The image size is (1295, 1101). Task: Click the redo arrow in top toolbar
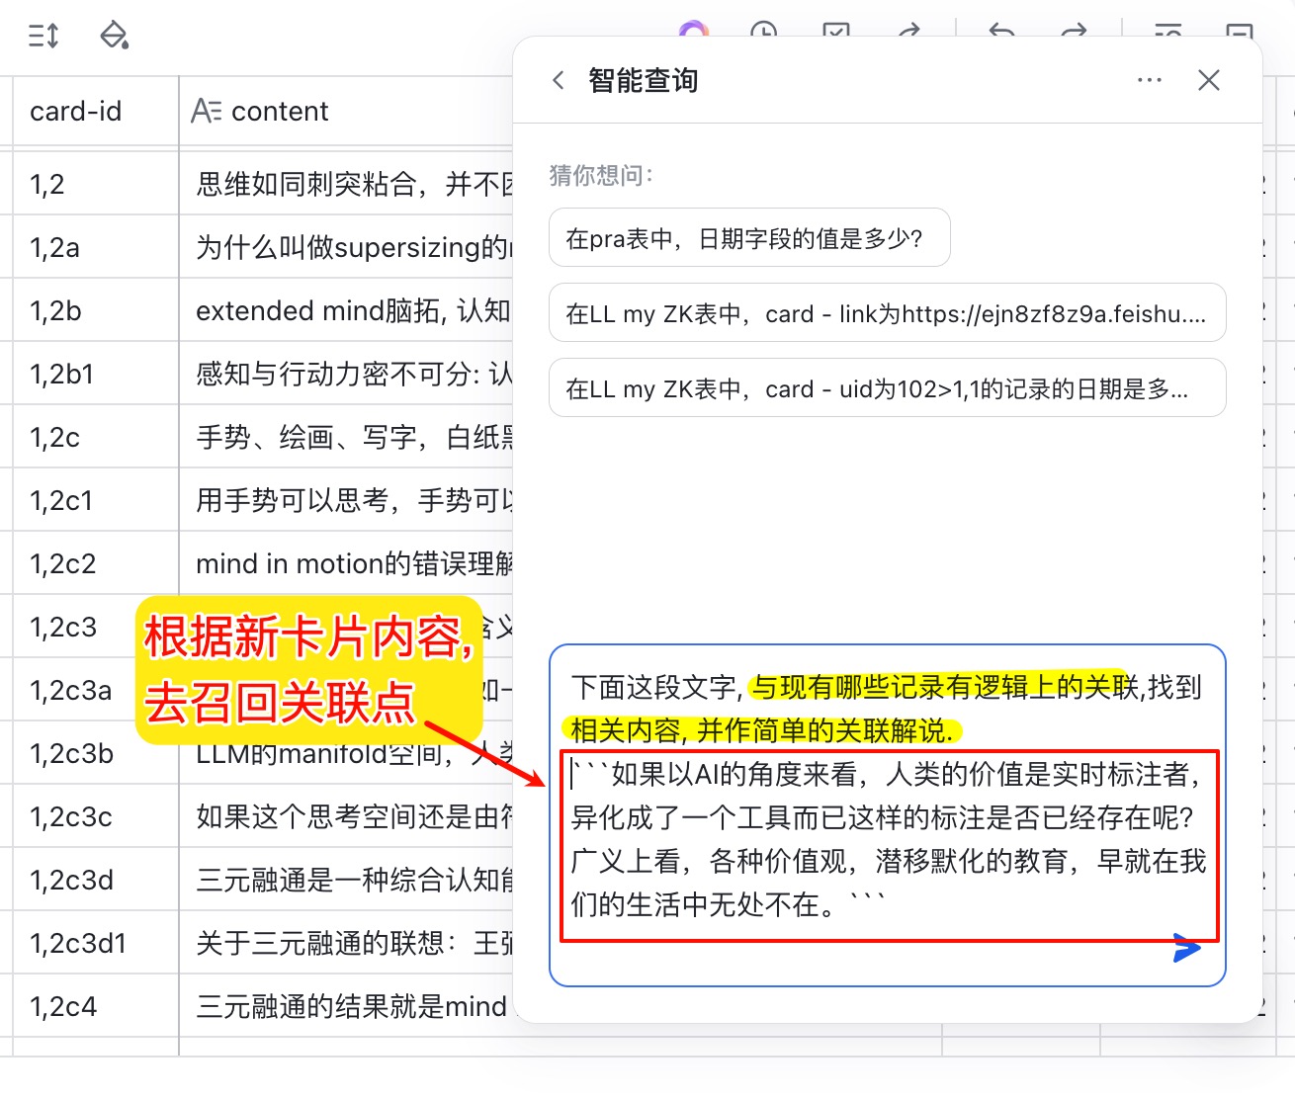(1074, 32)
